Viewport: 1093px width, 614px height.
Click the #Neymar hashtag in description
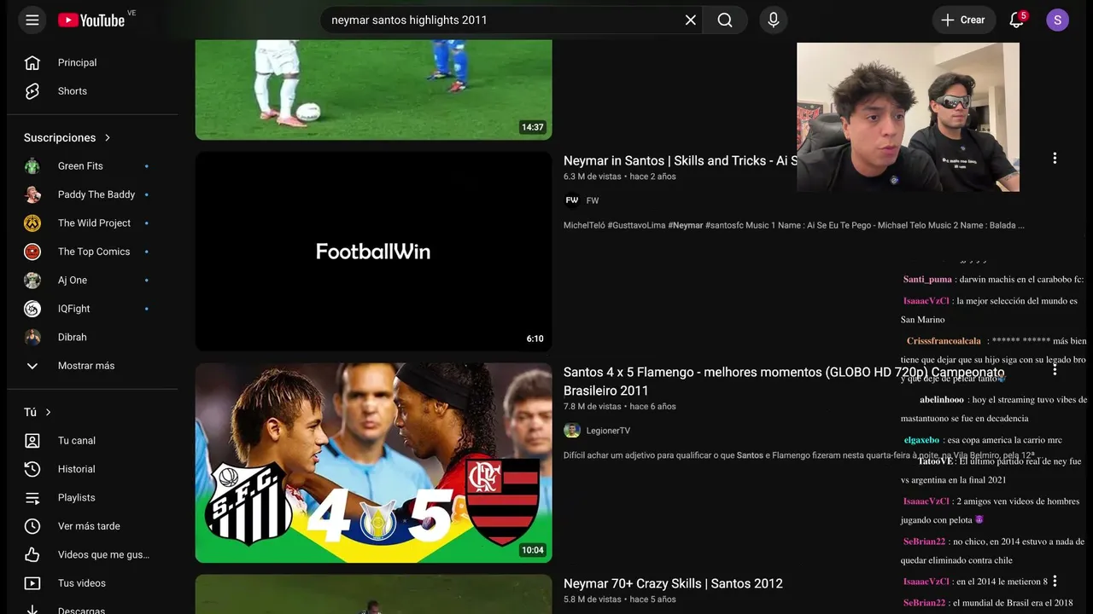(x=686, y=225)
